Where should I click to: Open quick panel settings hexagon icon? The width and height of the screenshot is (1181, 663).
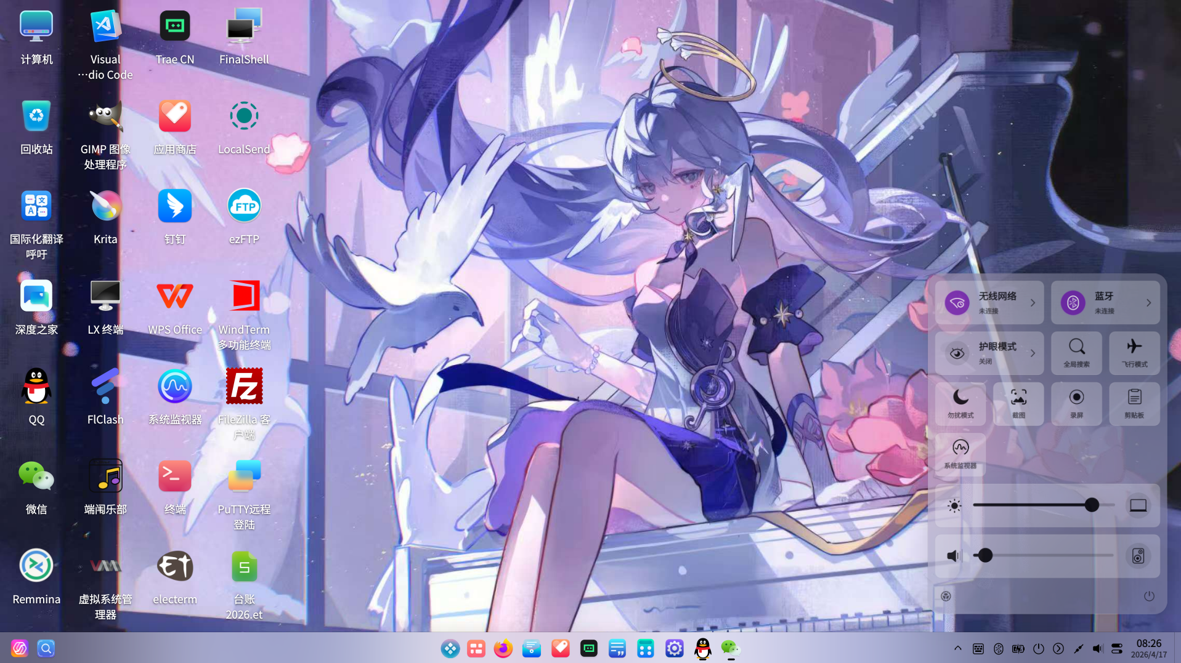pos(946,596)
